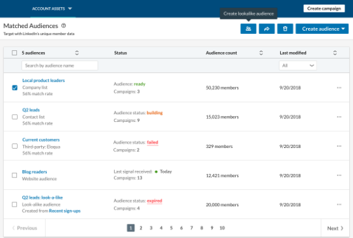Click Last signal received Today text
Viewport: 353px width, 238px height.
click(x=143, y=171)
